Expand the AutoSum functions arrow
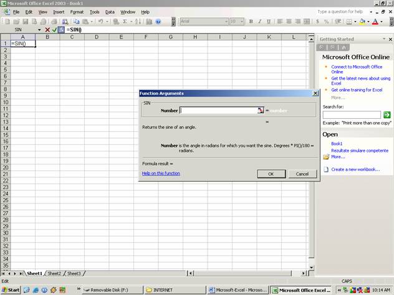The width and height of the screenshot is (394, 295). [x=131, y=22]
